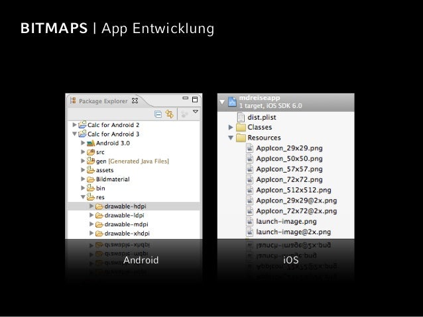
Task: Toggle Link with Editor arrows icon
Action: point(170,114)
